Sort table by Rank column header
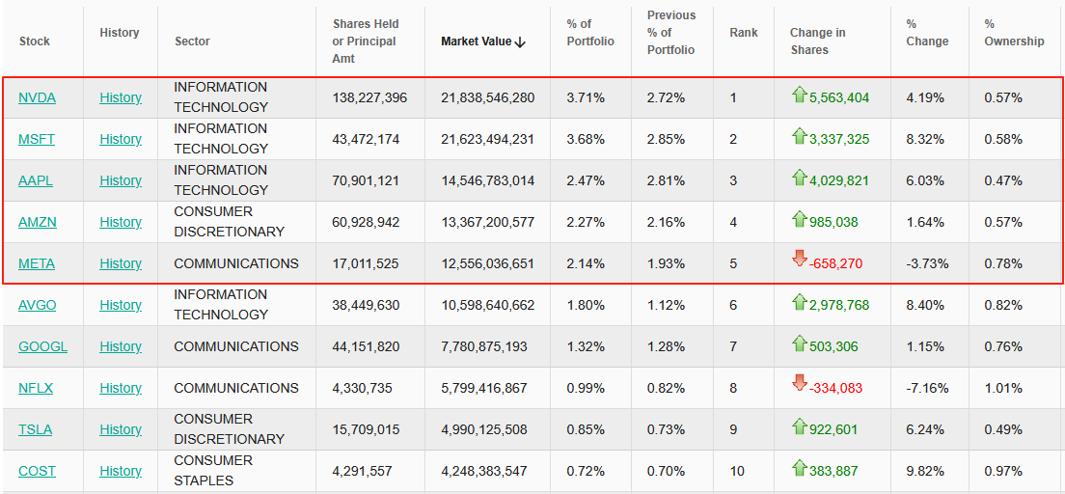Viewport: 1065px width, 494px height. click(744, 33)
